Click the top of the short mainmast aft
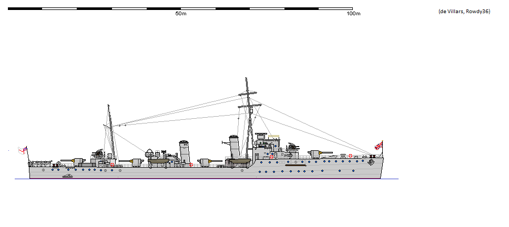Image resolution: width=509 pixels, height=227 pixels. coord(109,106)
